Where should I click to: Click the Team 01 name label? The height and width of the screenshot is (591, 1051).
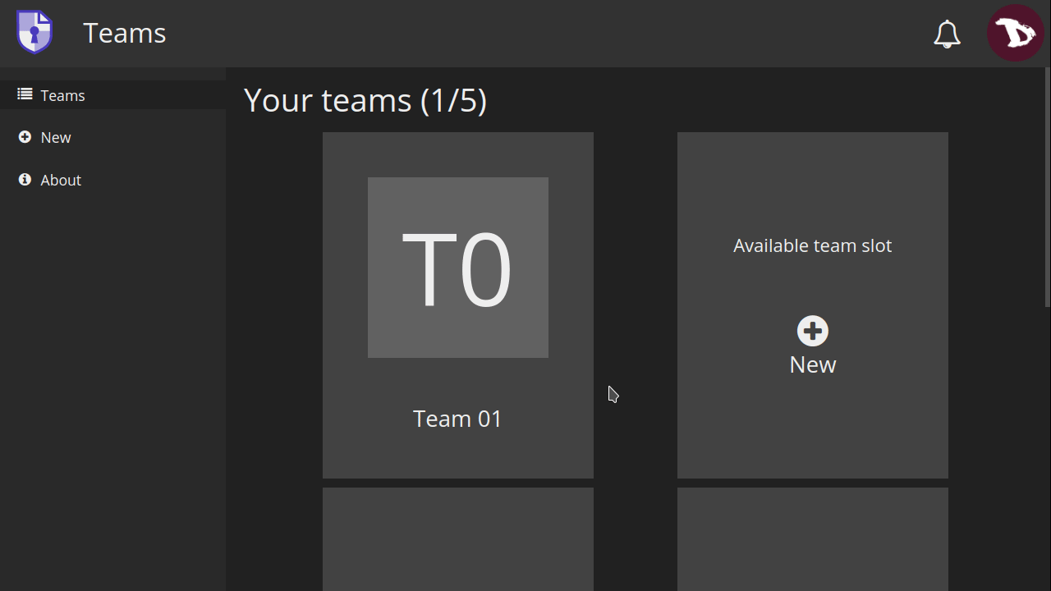click(457, 419)
